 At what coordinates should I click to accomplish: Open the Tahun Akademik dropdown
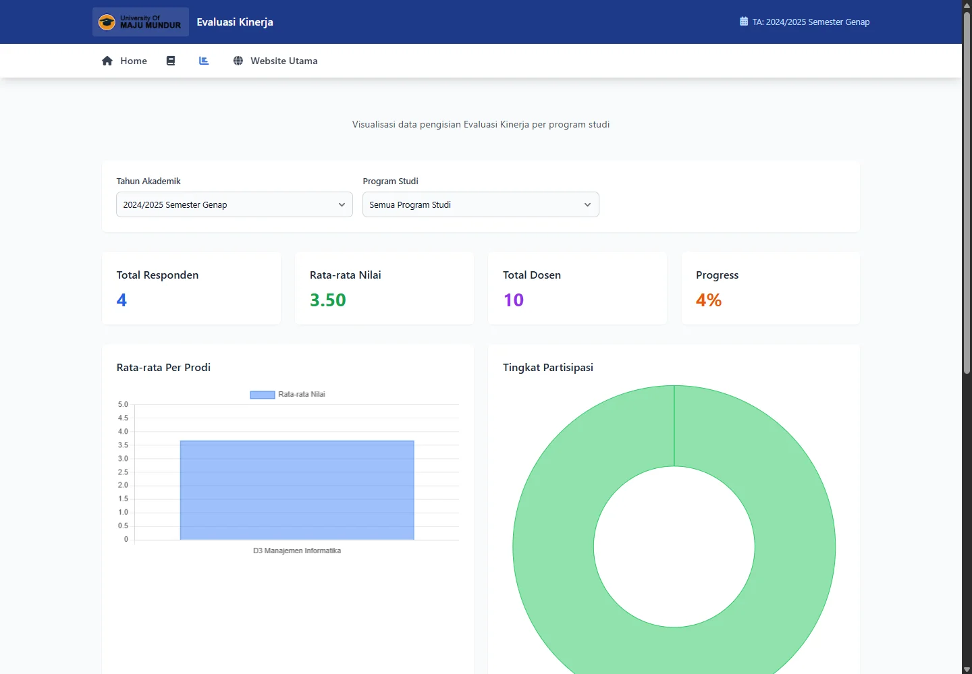[234, 204]
